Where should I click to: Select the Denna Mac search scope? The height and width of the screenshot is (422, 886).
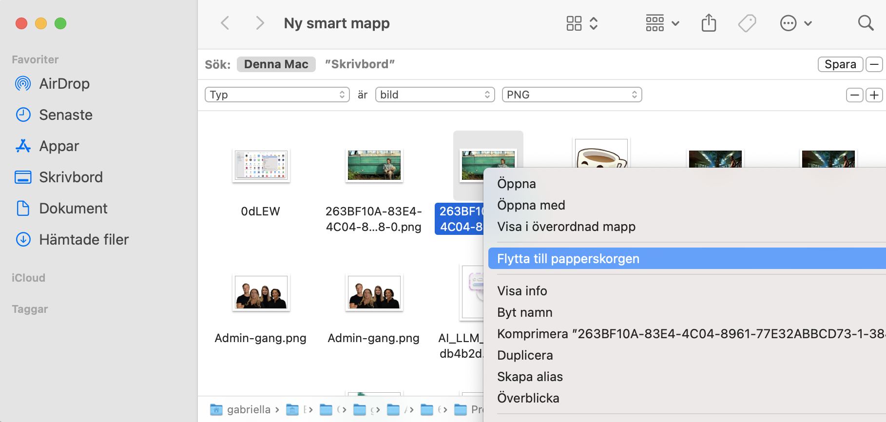click(x=276, y=64)
